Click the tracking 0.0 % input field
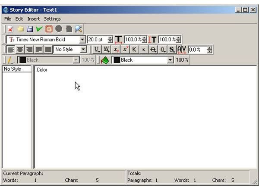 198,50
